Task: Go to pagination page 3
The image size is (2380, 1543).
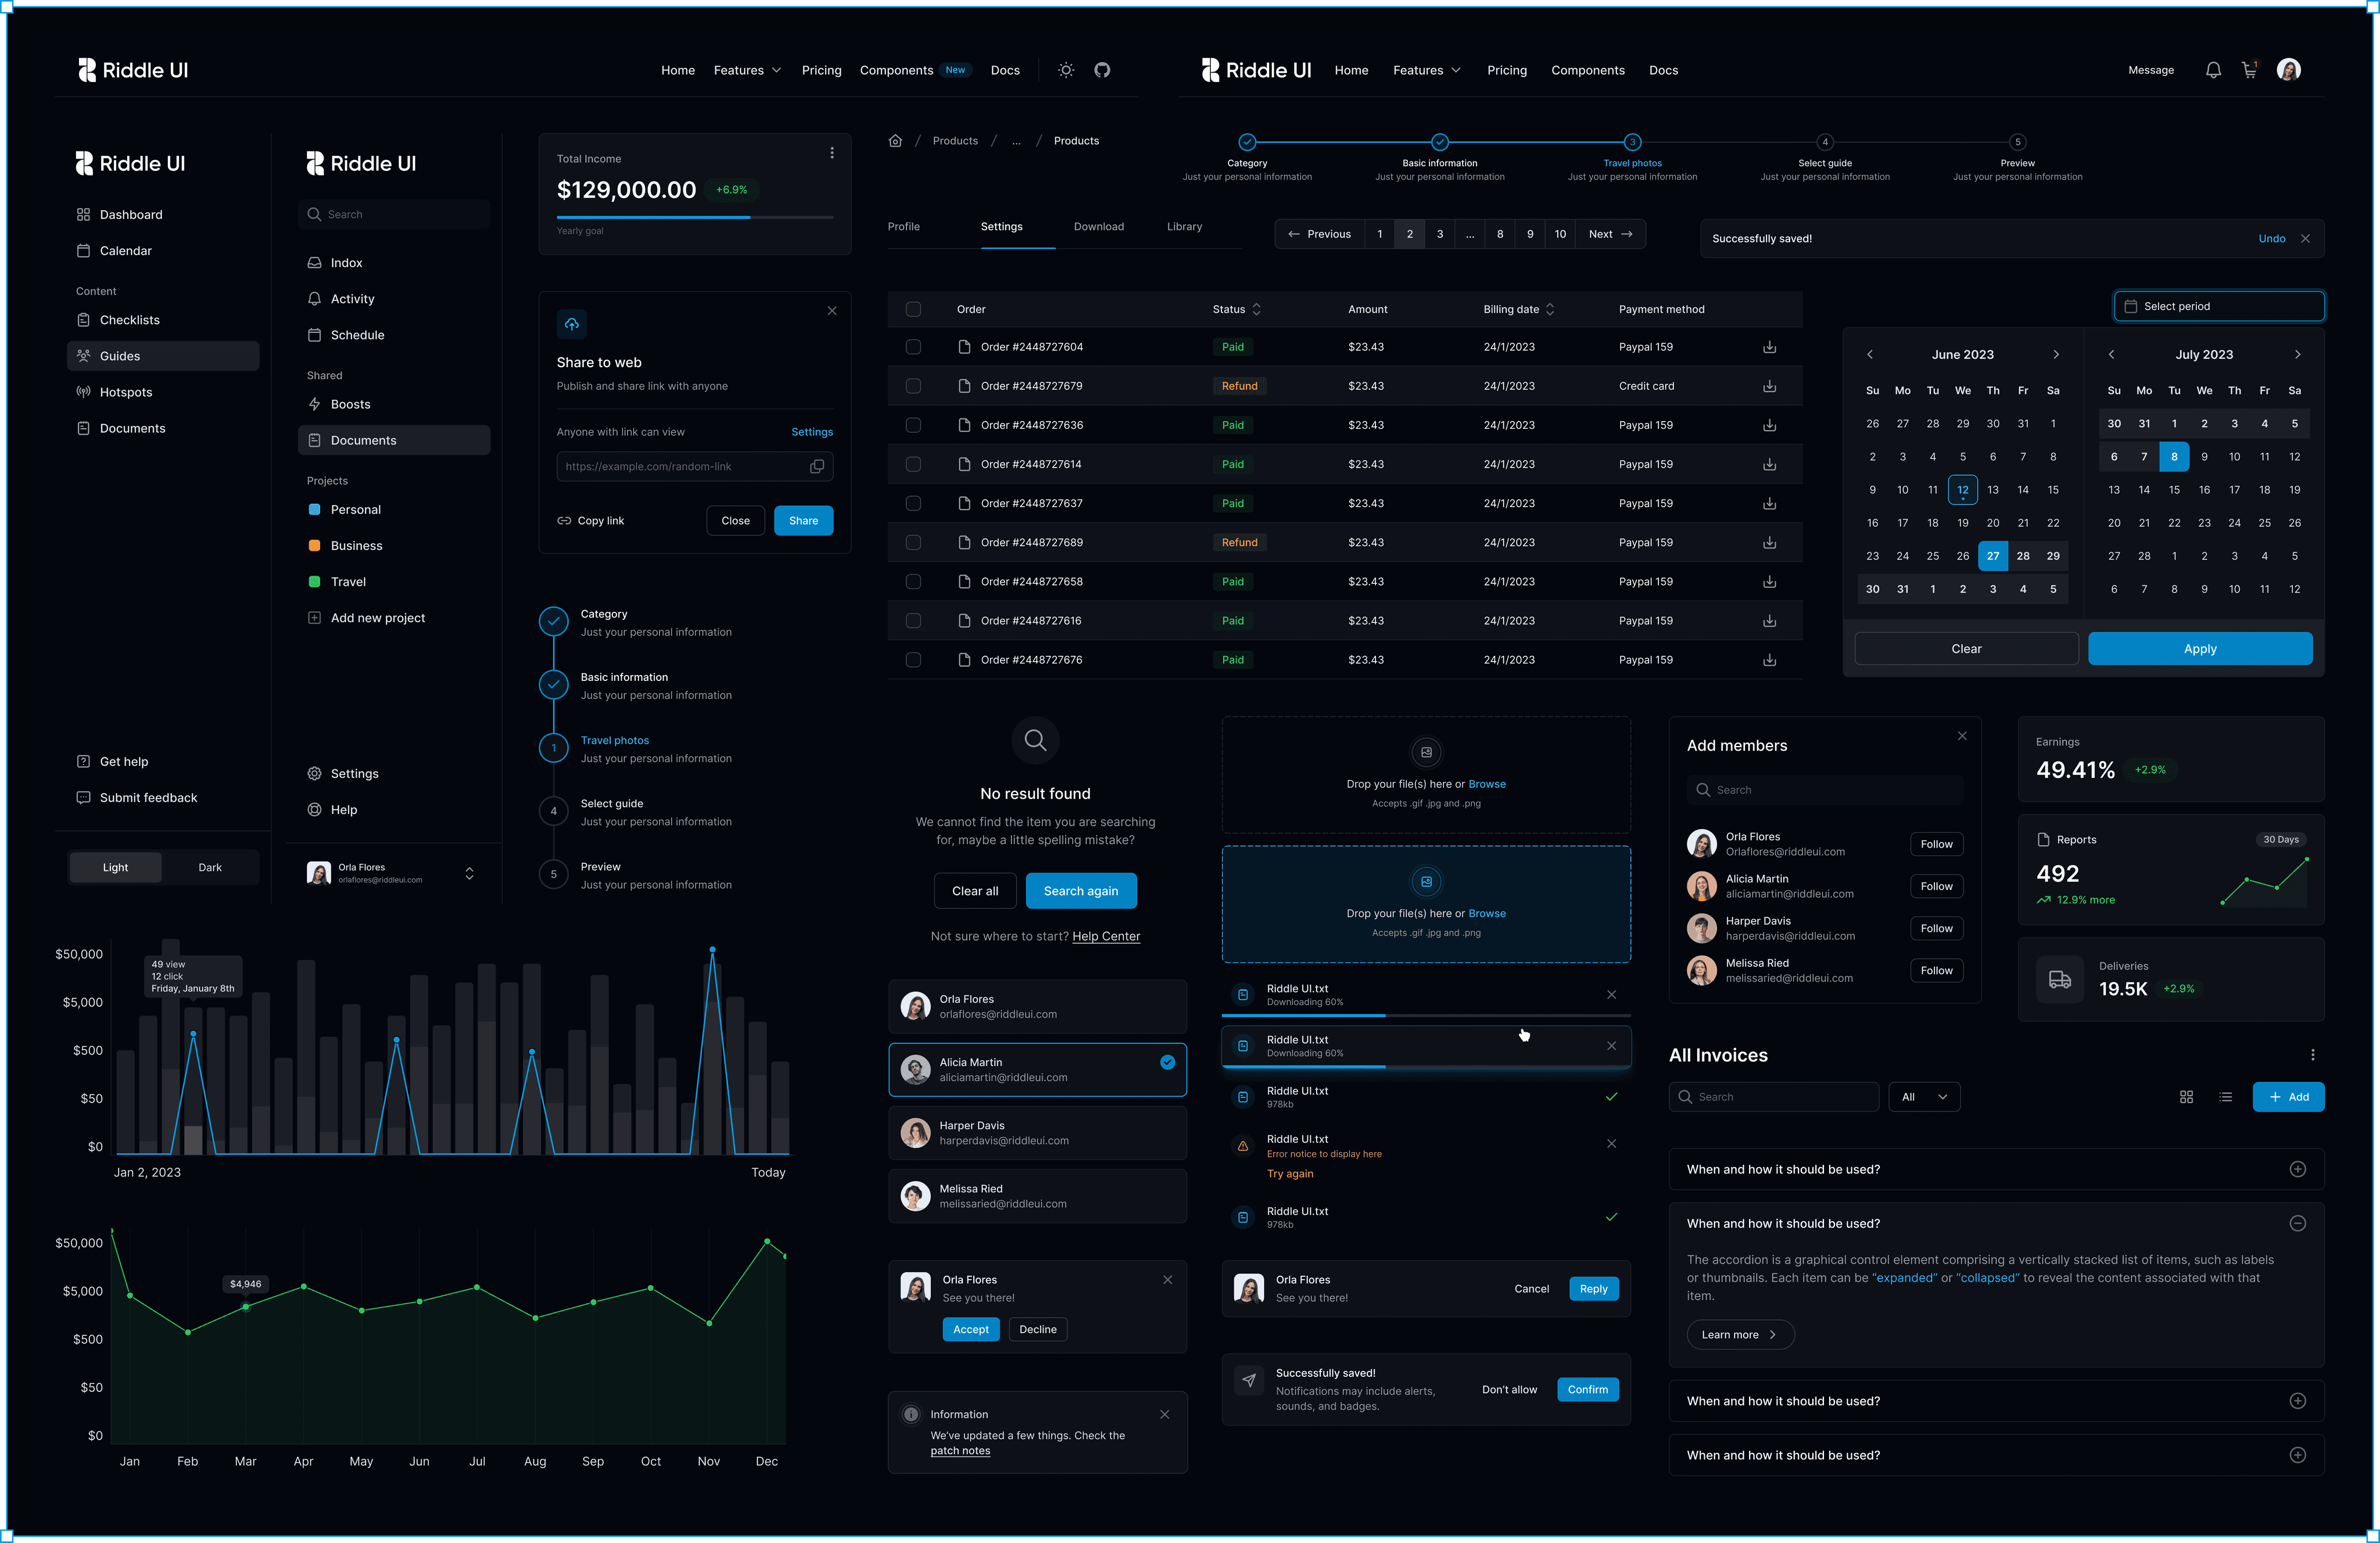Action: (1439, 234)
